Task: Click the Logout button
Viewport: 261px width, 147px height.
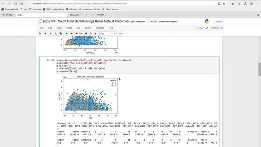Action: (218, 21)
